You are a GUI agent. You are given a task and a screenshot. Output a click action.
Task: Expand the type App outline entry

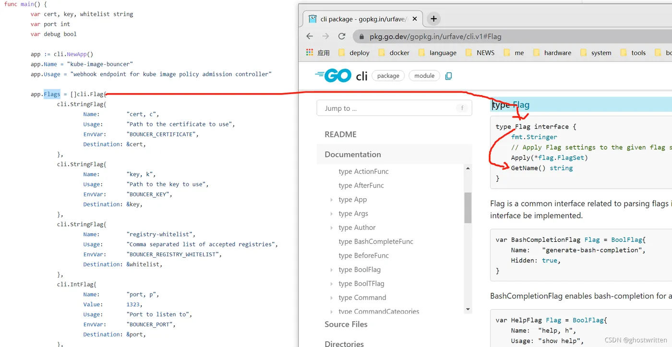(331, 200)
